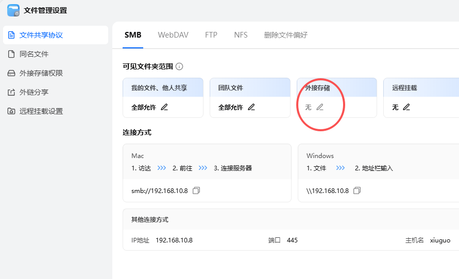Select 远程挂载设置 in the sidebar
459x279 pixels.
point(41,111)
